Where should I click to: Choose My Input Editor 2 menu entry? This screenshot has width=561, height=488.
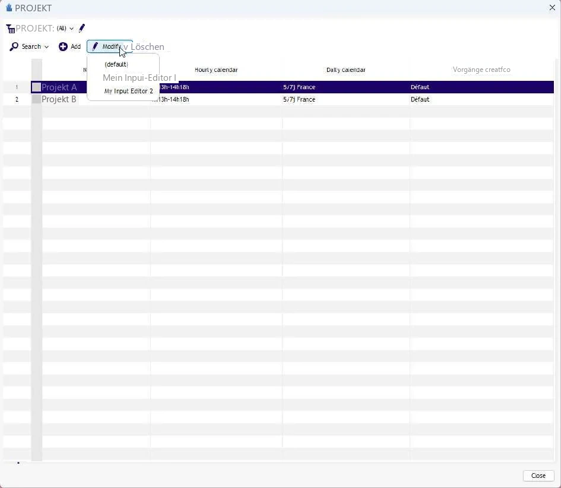pos(129,91)
